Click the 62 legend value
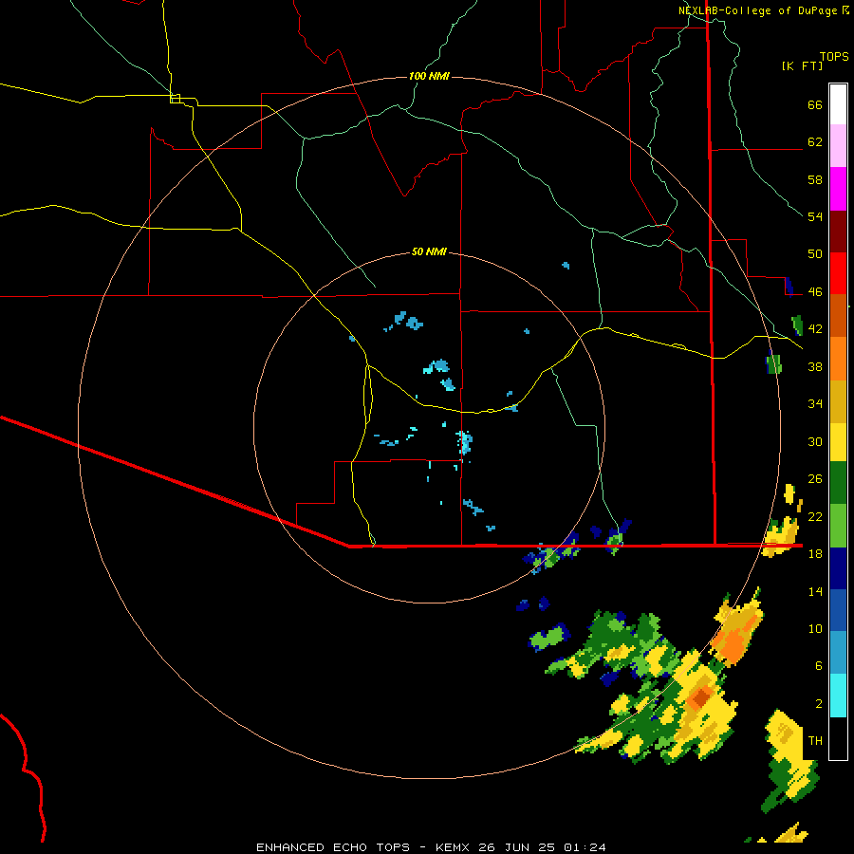The image size is (854, 854). (x=815, y=141)
